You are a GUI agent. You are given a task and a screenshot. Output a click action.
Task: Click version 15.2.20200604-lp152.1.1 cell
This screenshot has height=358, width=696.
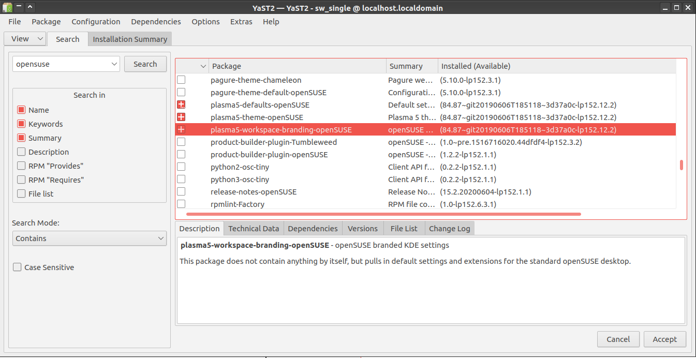(485, 192)
